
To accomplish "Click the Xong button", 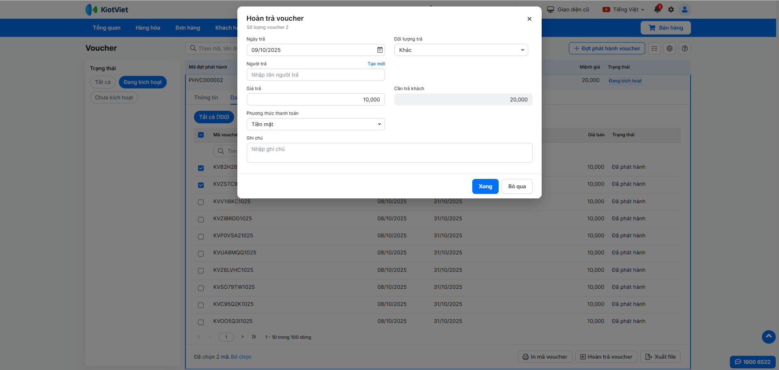I will pos(485,186).
